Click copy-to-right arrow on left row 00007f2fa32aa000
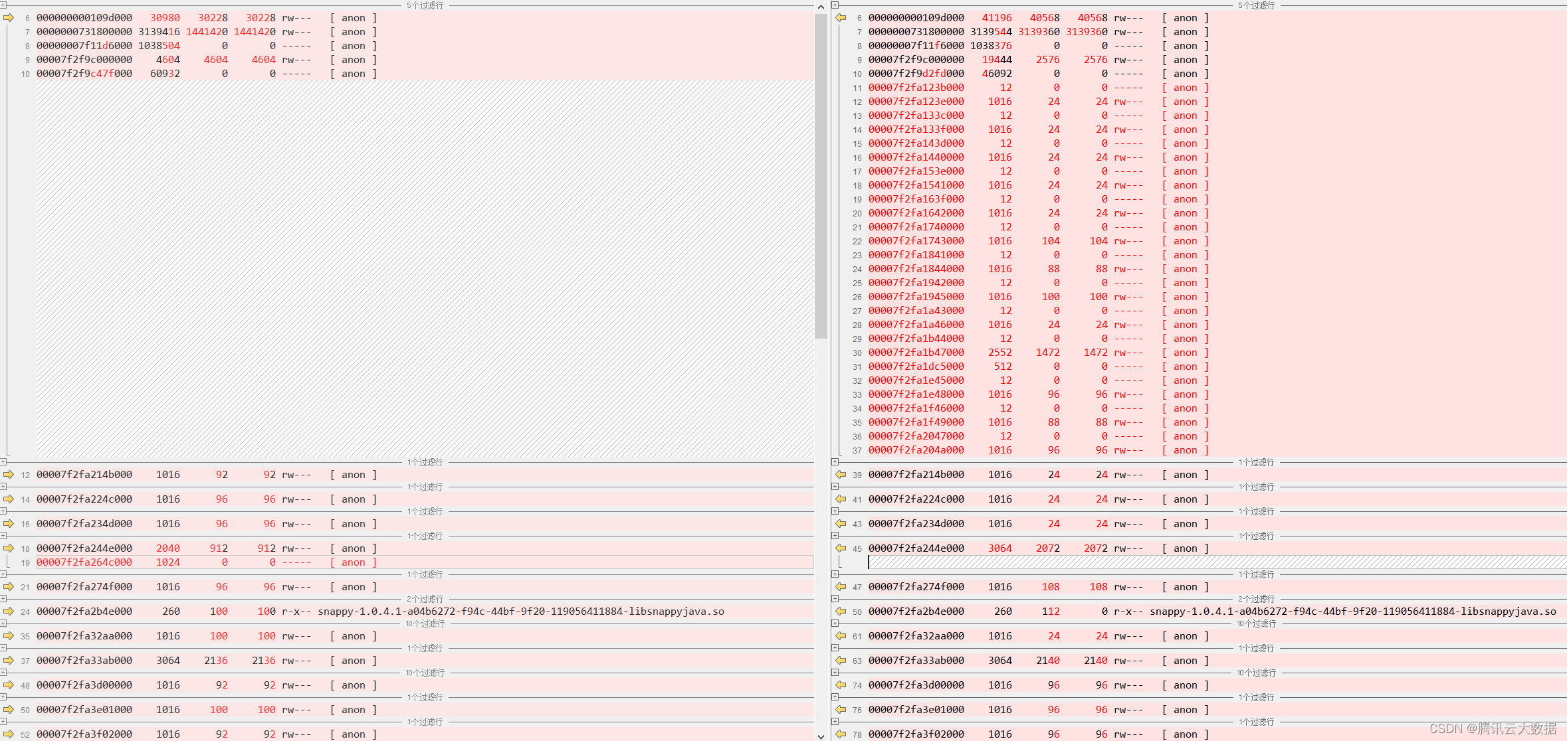This screenshot has width=1567, height=741. pos(9,636)
